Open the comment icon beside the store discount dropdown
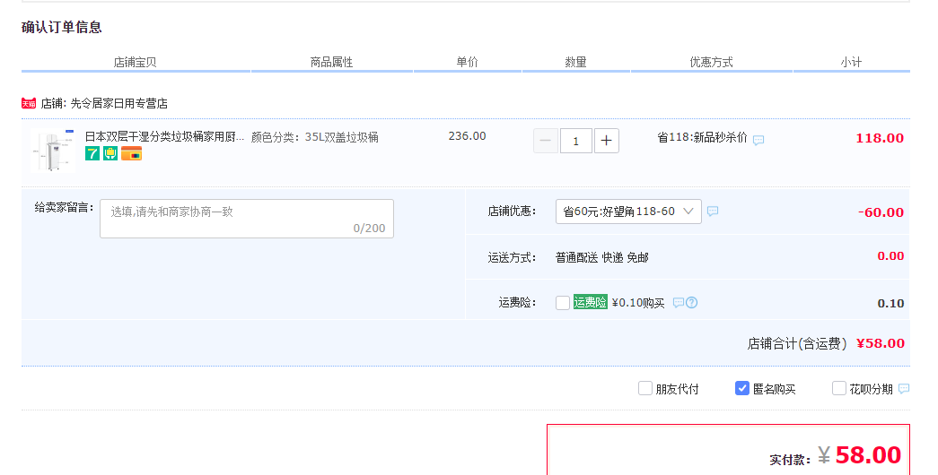 tap(713, 211)
